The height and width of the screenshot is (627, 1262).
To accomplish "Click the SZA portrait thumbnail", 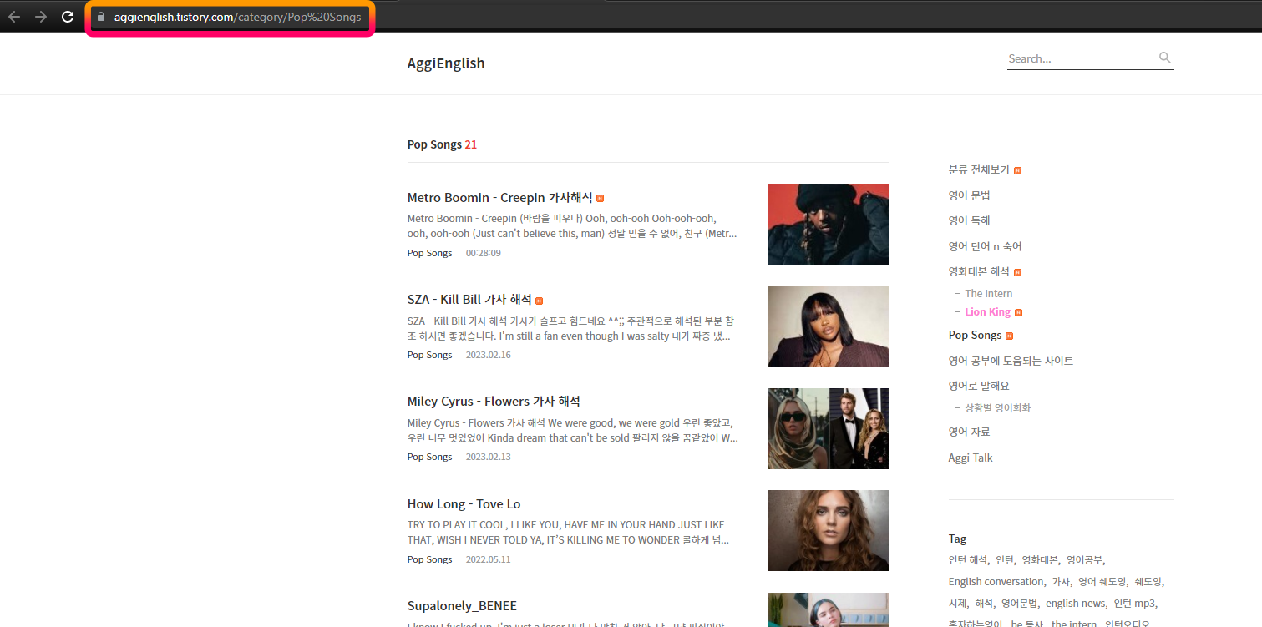I will tap(829, 326).
